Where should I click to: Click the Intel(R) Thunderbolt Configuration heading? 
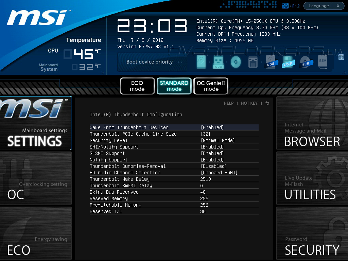pyautogui.click(x=136, y=115)
